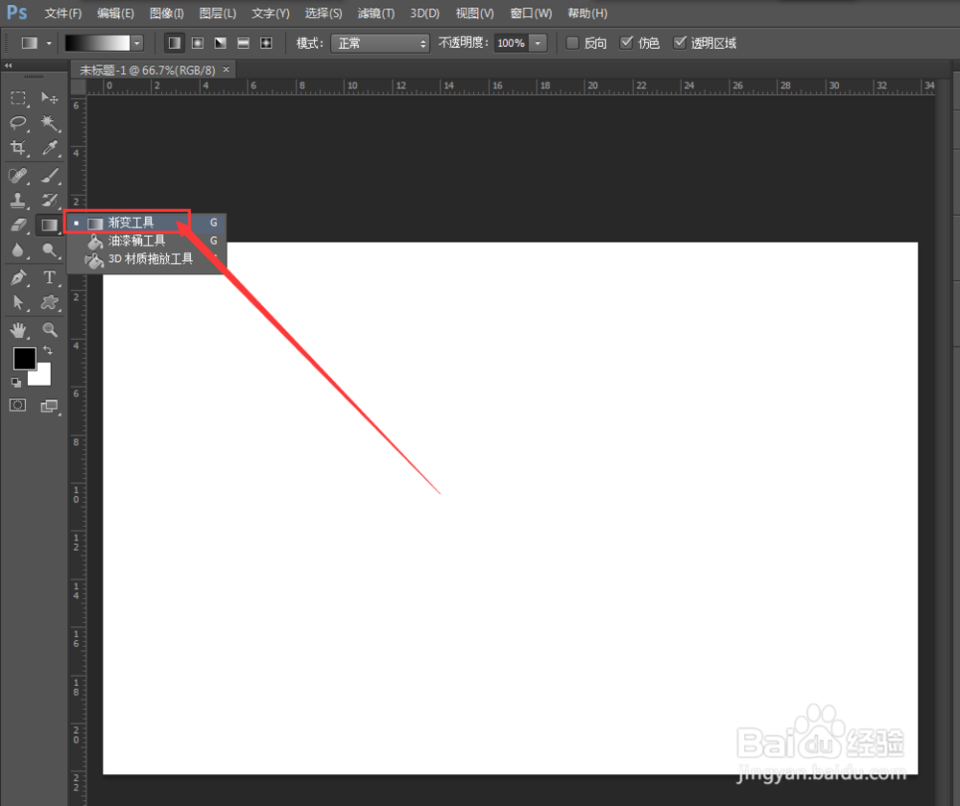The width and height of the screenshot is (960, 806).
Task: Open the 编辑(E) menu
Action: click(x=115, y=12)
